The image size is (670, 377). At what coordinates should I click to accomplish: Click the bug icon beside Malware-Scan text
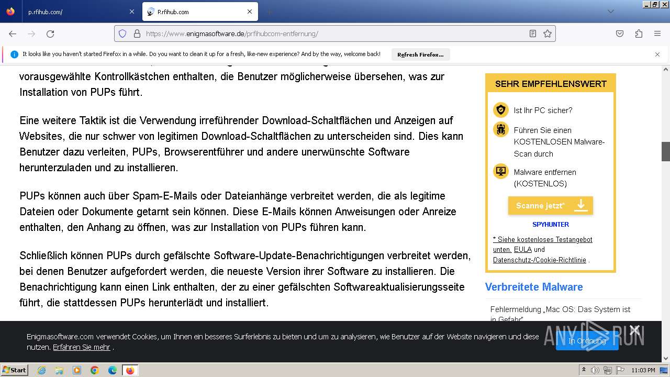501,129
